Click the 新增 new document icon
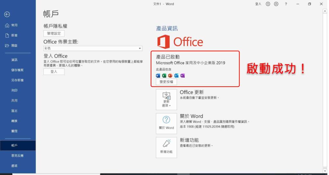Viewport: 329px width, 175px height. (7, 35)
